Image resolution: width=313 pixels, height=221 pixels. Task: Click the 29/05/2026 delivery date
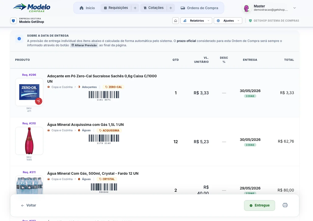pos(250,188)
